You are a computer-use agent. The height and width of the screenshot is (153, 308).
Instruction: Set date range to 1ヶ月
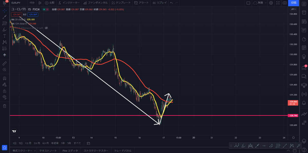tap(28, 143)
